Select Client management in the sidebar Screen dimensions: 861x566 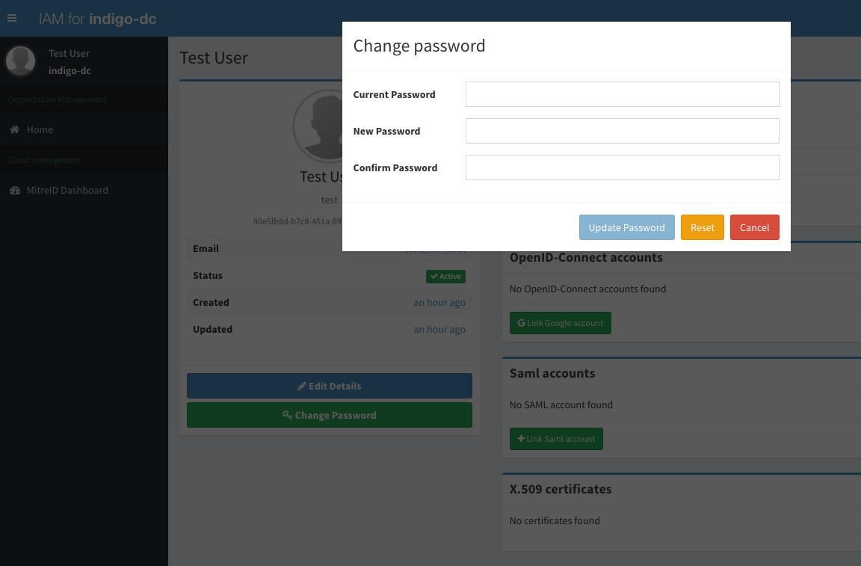pos(45,159)
